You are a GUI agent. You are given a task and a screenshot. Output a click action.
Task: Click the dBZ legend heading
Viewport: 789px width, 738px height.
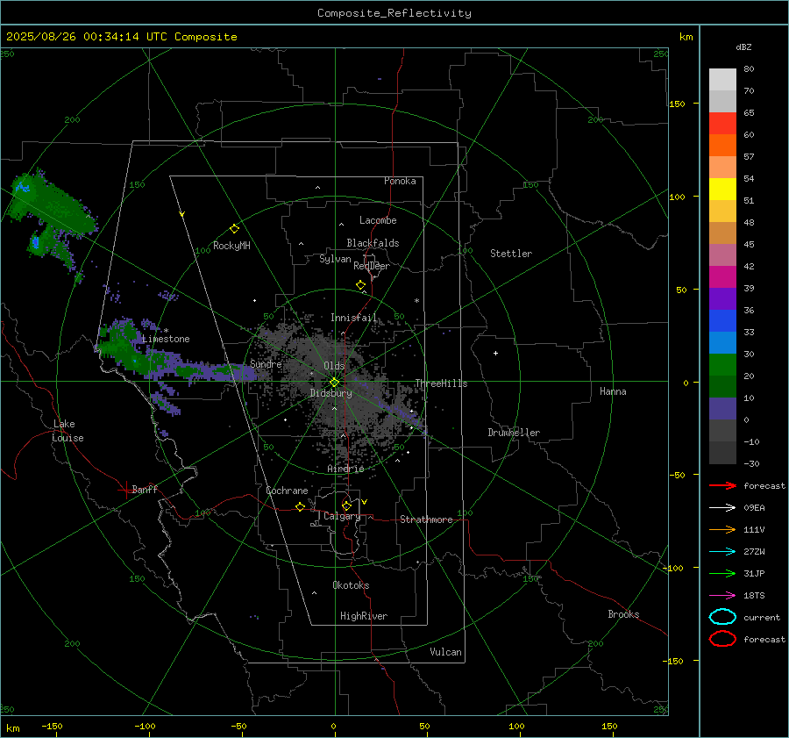(x=743, y=47)
